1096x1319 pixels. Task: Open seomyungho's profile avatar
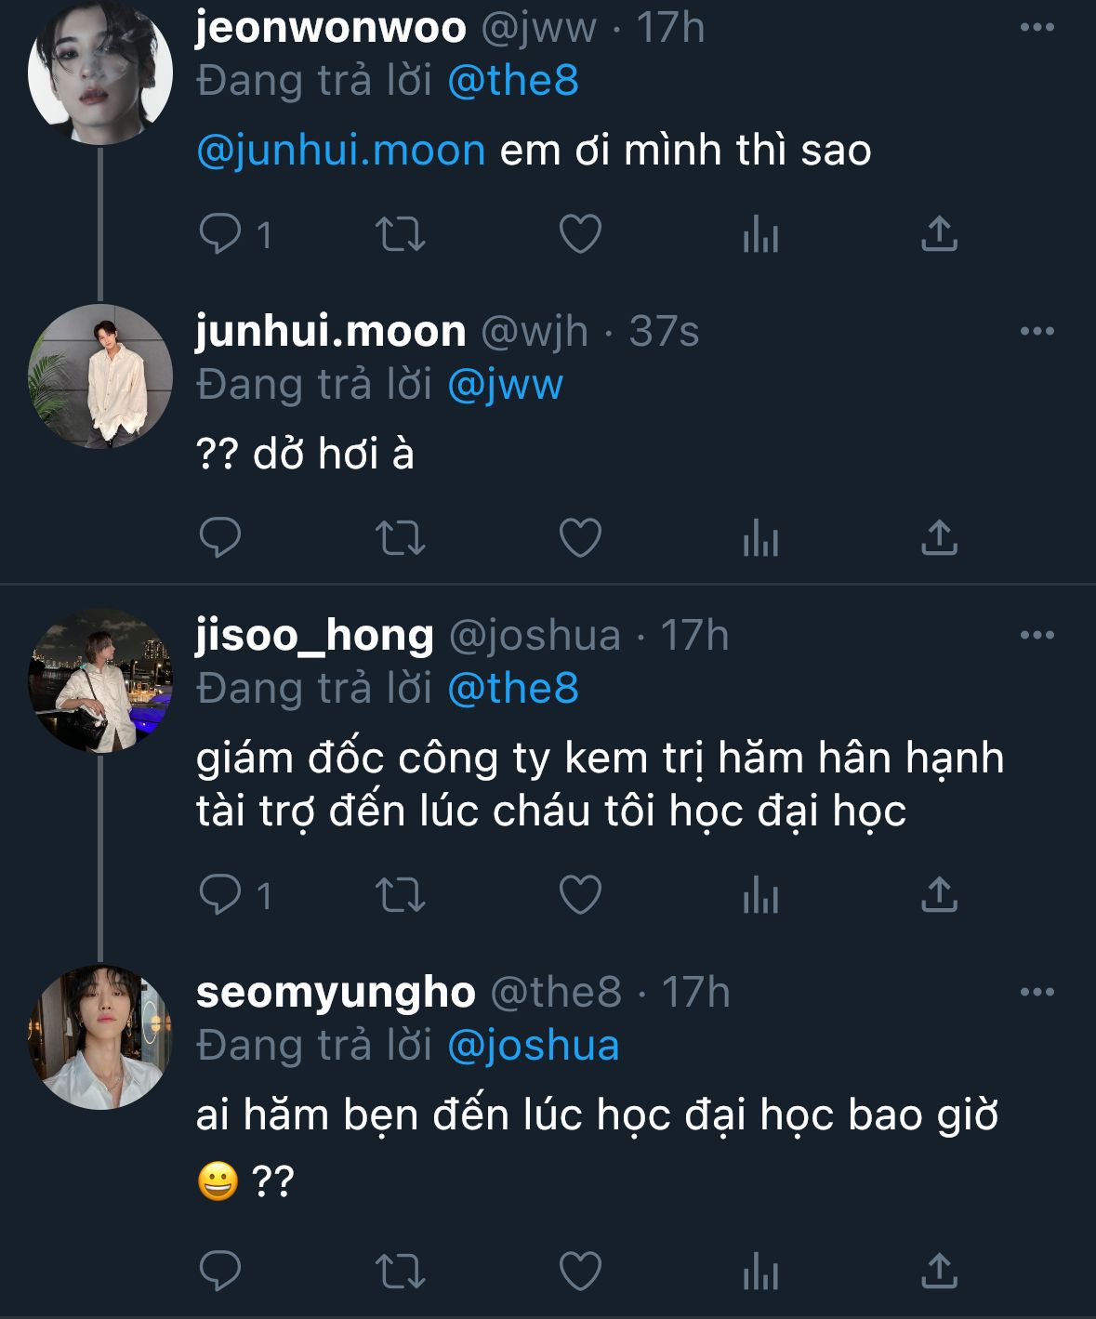point(100,1036)
